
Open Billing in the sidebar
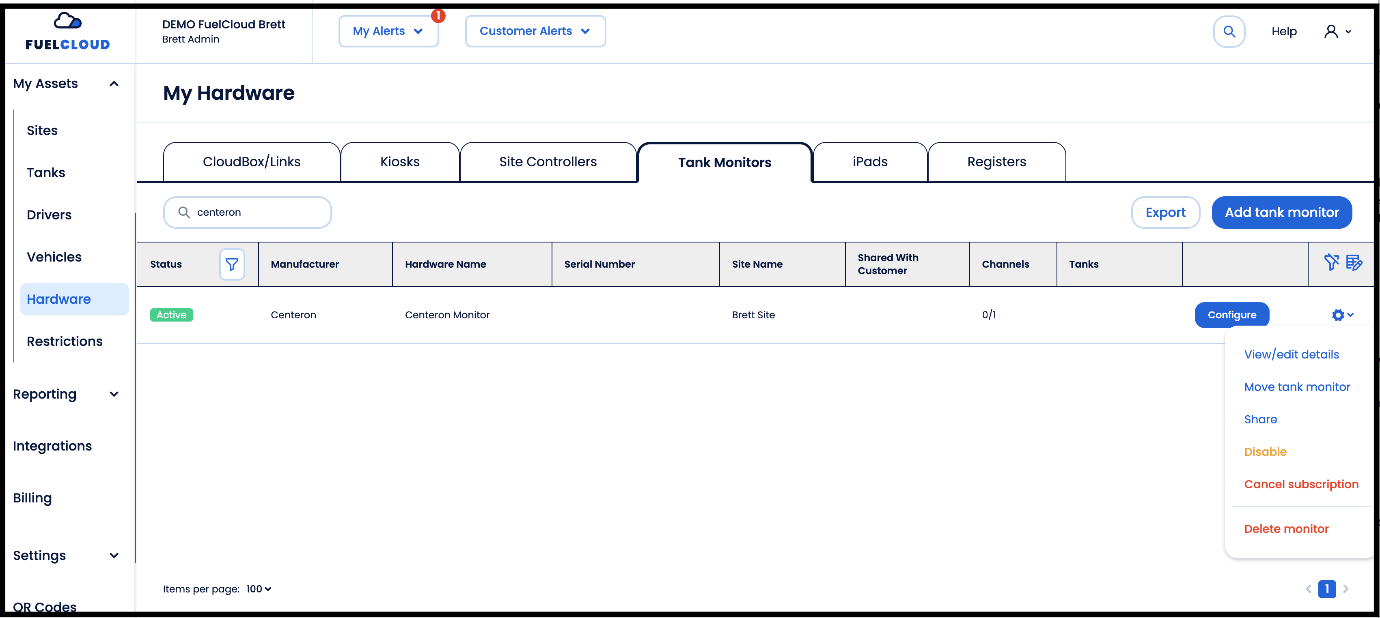[x=32, y=498]
